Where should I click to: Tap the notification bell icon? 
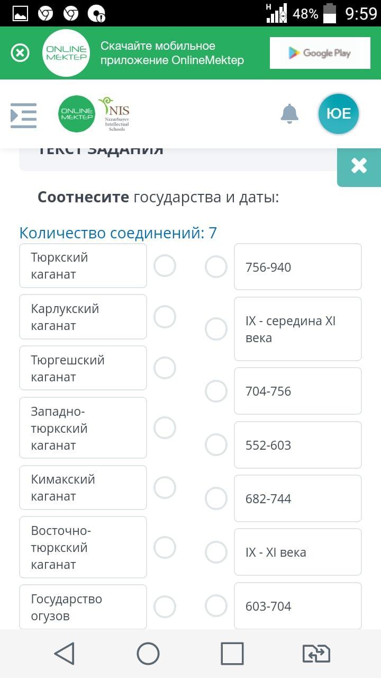tap(289, 114)
